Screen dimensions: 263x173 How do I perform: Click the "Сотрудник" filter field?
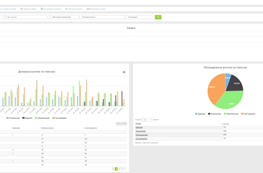[140, 17]
